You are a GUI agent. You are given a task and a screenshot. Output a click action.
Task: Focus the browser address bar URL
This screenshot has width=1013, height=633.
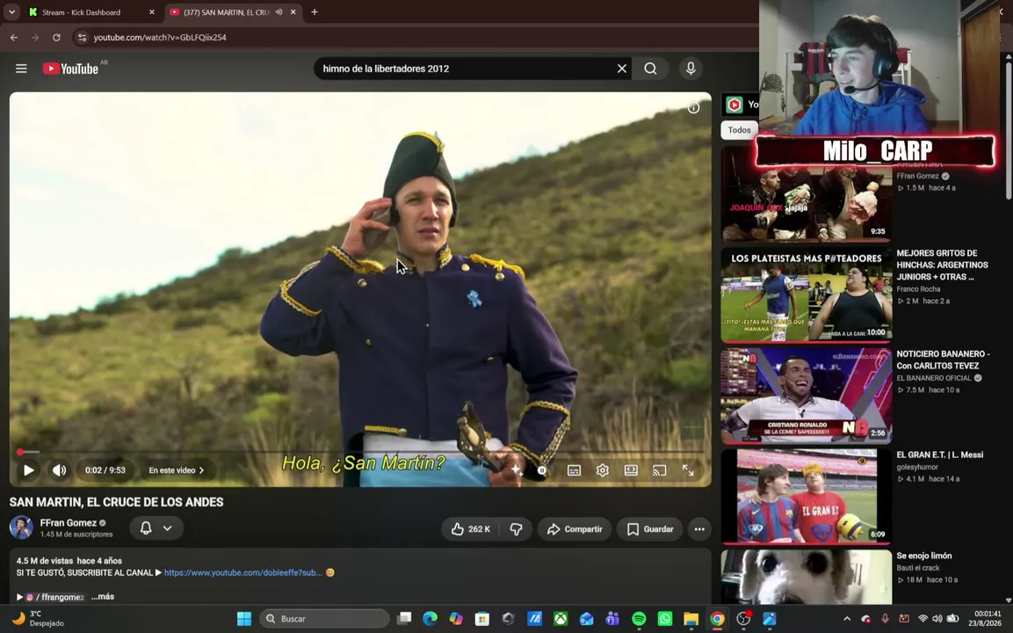tap(160, 38)
